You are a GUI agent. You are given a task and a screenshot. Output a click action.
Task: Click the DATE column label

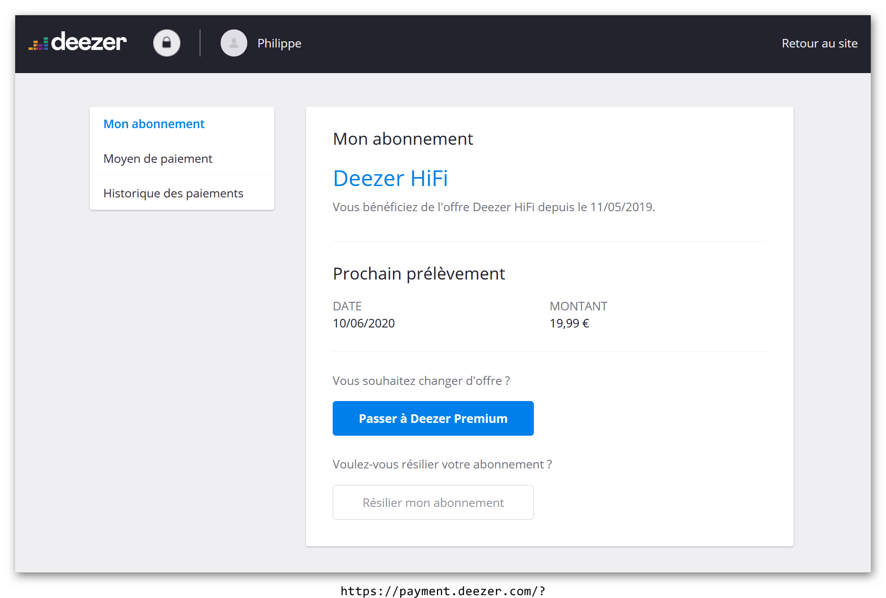click(x=347, y=306)
